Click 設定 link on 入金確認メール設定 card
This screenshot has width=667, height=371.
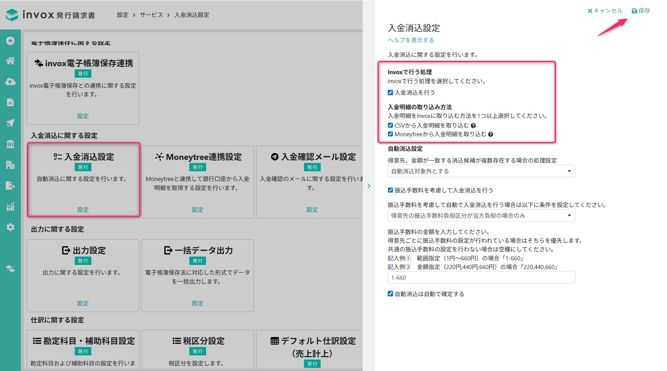click(x=312, y=210)
